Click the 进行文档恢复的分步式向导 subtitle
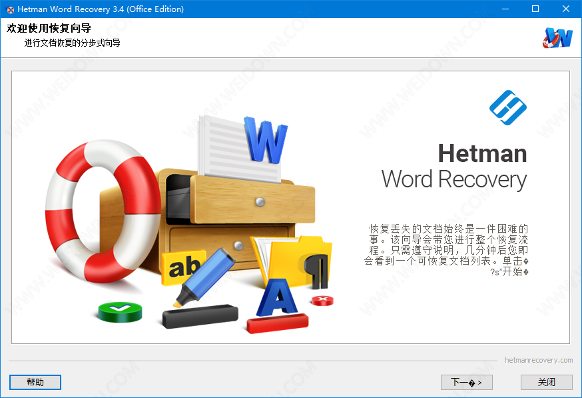This screenshot has height=398, width=582. [x=73, y=43]
